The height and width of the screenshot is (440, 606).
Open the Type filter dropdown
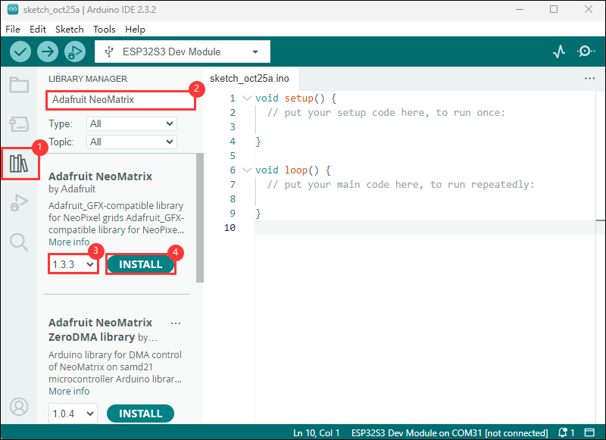click(x=131, y=123)
